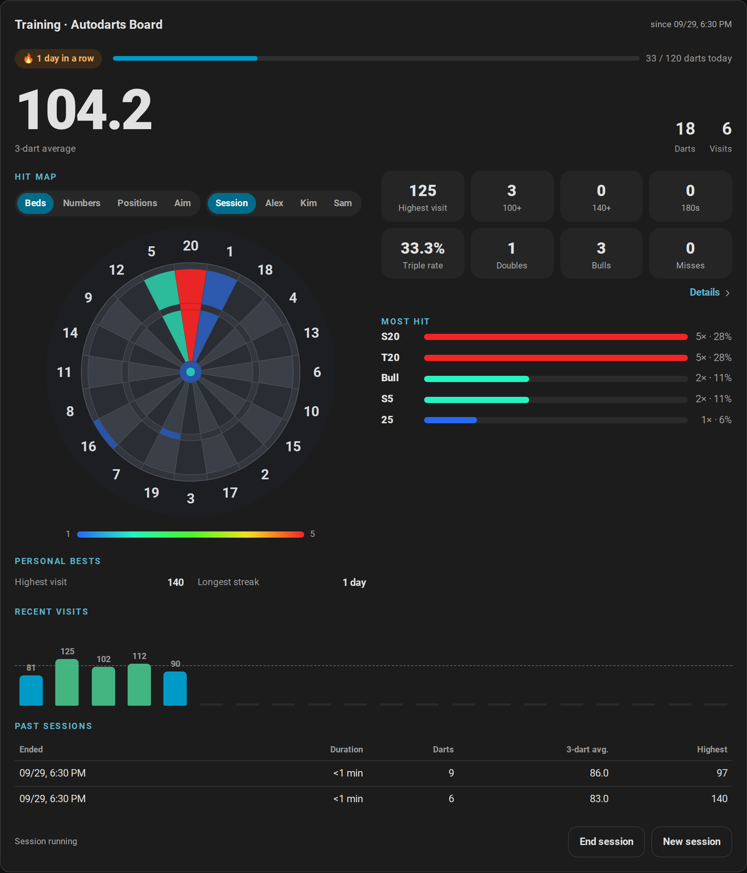Switch hit map to Aim view
The height and width of the screenshot is (873, 747).
182,203
